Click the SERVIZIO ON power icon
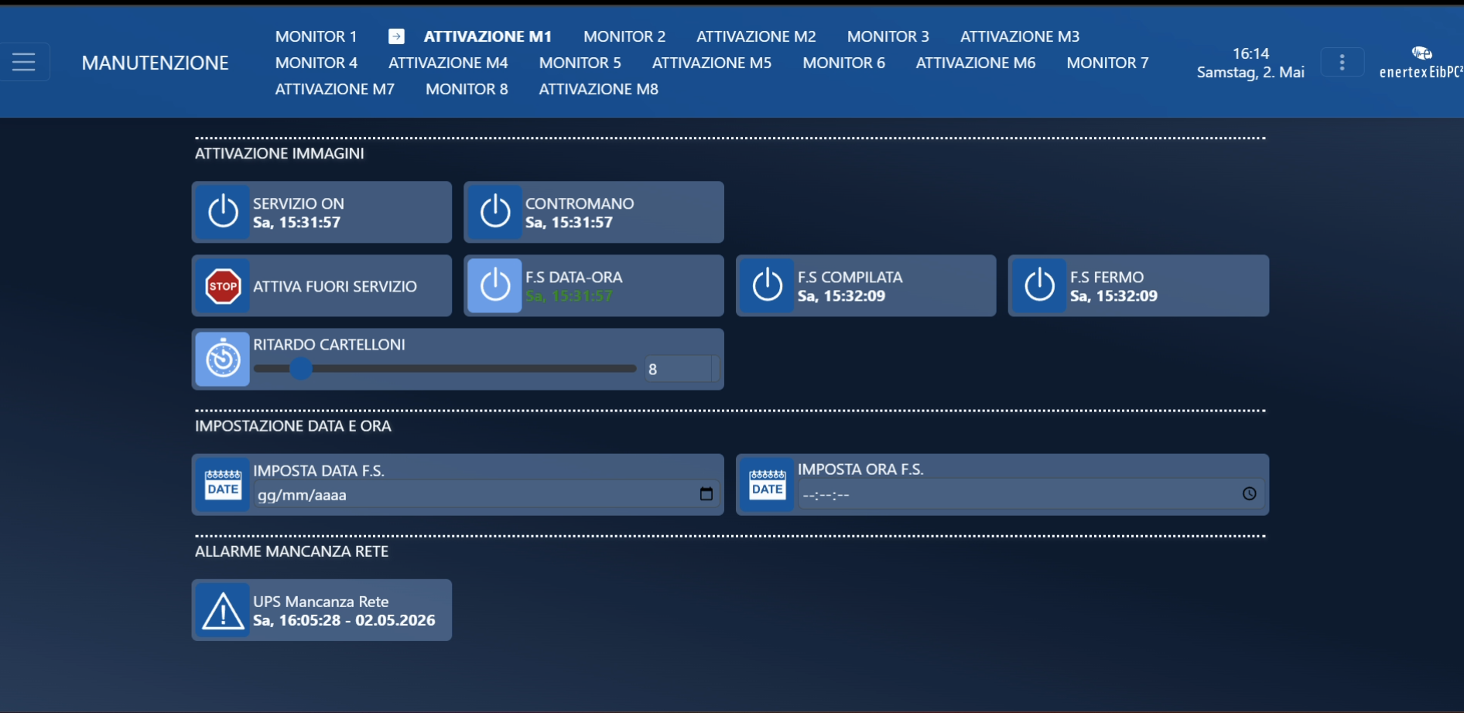 coord(223,212)
